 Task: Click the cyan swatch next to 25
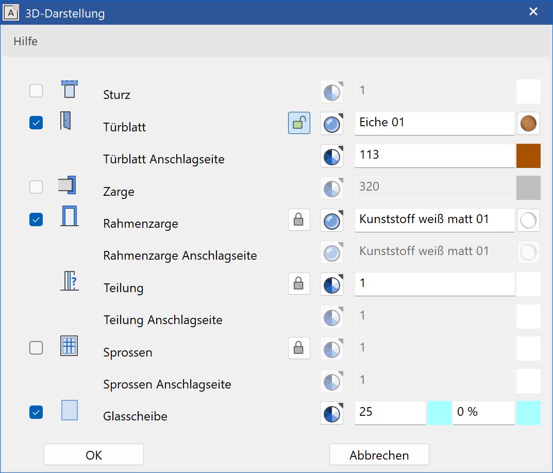point(439,413)
